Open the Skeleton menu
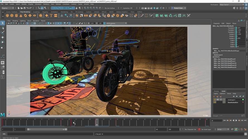The image size is (248, 139). (46, 4)
